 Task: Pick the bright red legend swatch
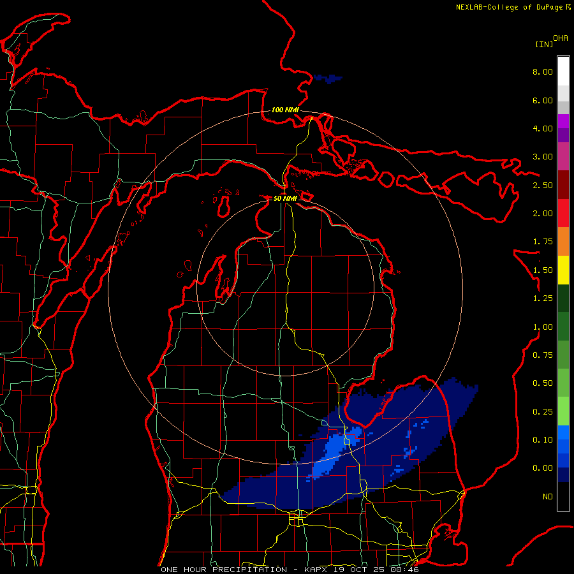pos(563,213)
